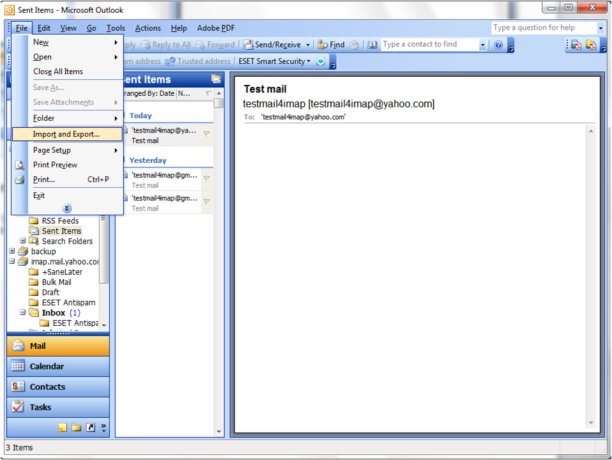612x460 pixels.
Task: Open the Go menu
Action: (91, 28)
